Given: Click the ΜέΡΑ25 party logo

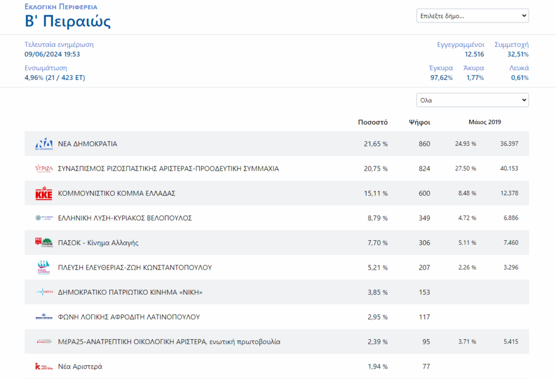Looking at the screenshot, I should coord(44,341).
